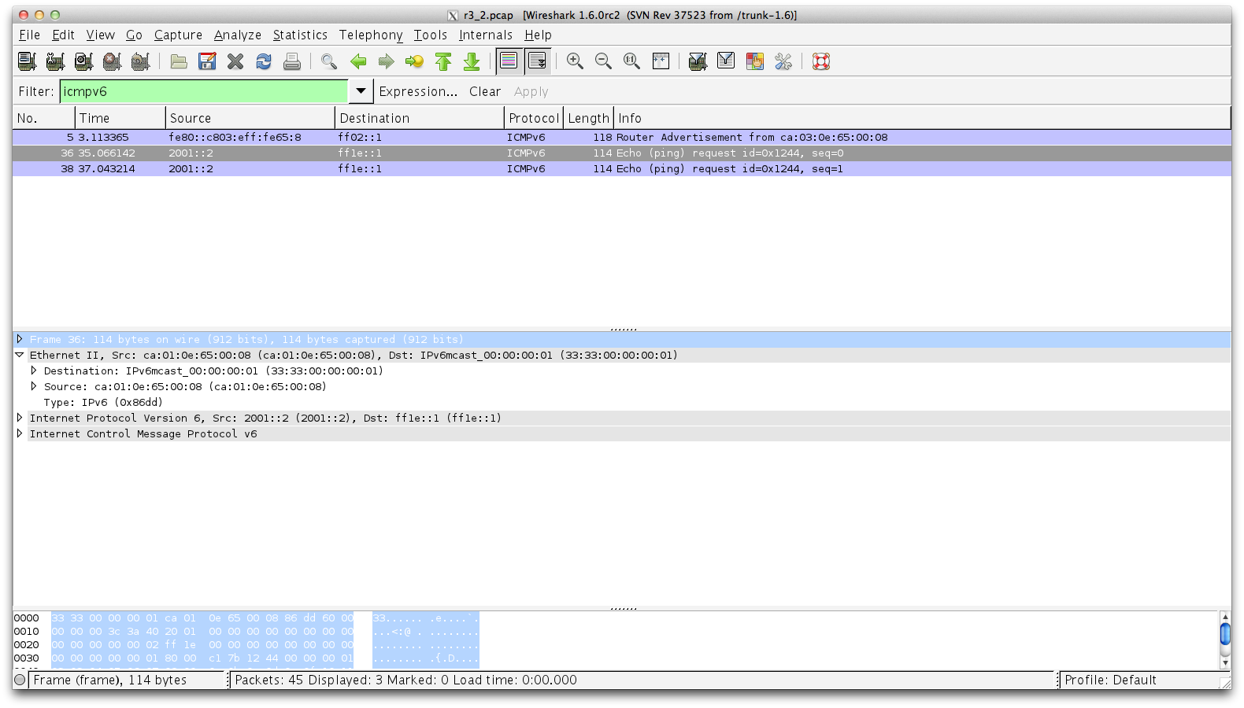Restart the running capture icon
Screen dimensions: 1244x708
pos(140,61)
